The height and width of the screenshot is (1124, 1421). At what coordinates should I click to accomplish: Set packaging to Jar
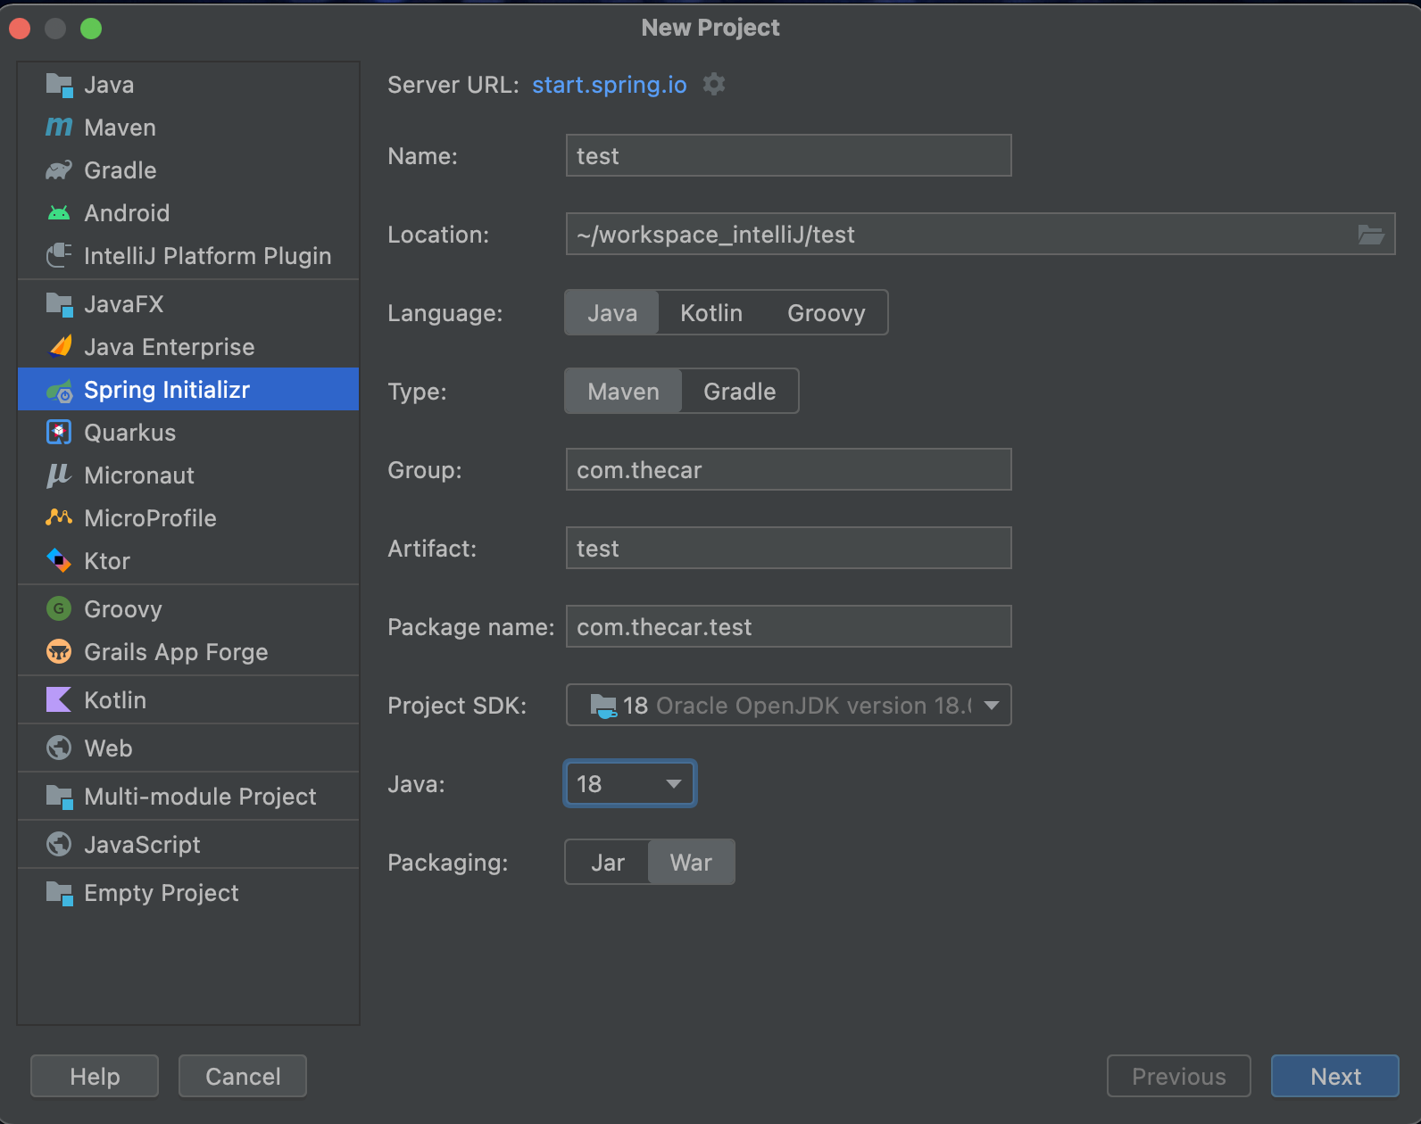click(x=608, y=863)
